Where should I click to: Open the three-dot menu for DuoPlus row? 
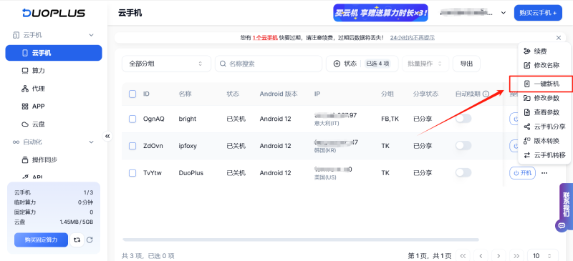544,172
